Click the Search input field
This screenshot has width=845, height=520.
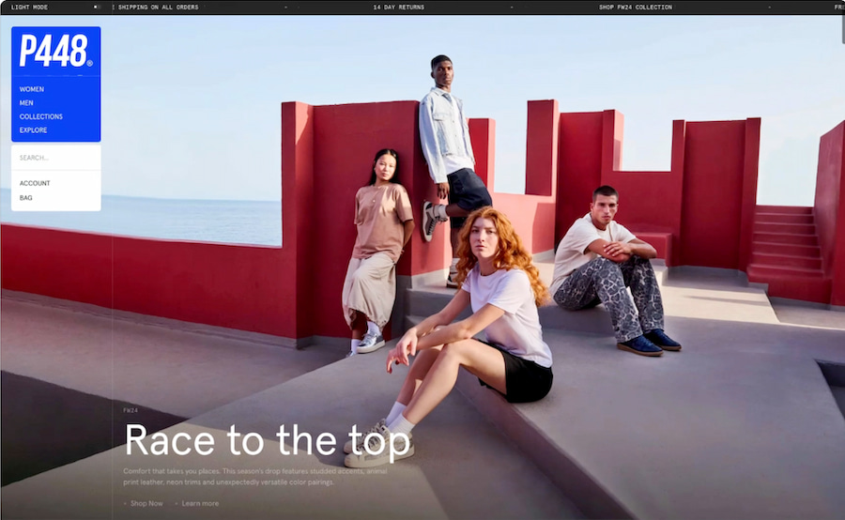click(55, 158)
